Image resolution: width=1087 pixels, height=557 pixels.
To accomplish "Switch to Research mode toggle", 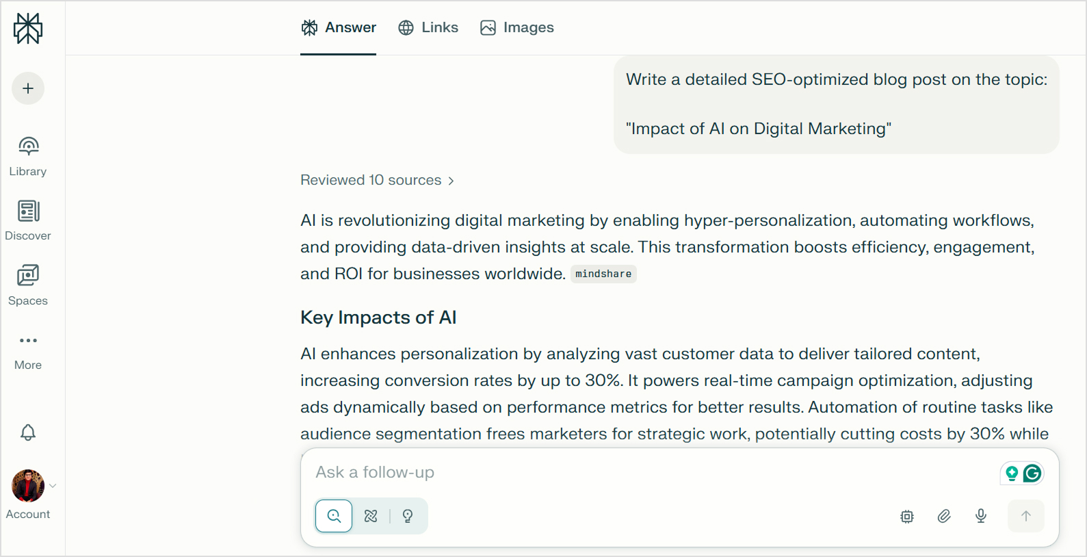I will tap(371, 516).
